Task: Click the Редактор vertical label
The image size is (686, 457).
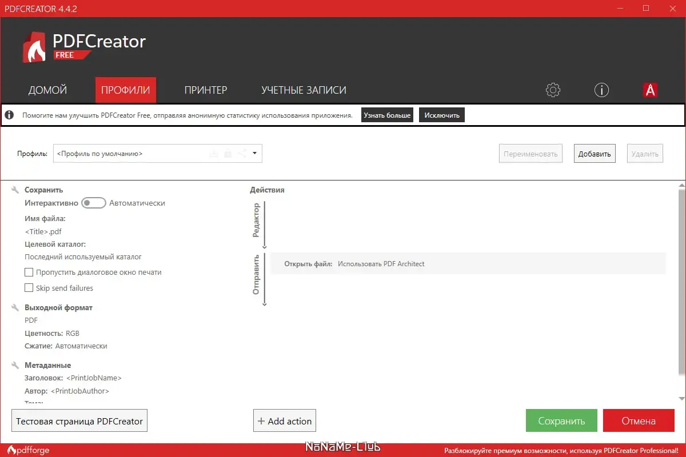Action: pyautogui.click(x=256, y=220)
